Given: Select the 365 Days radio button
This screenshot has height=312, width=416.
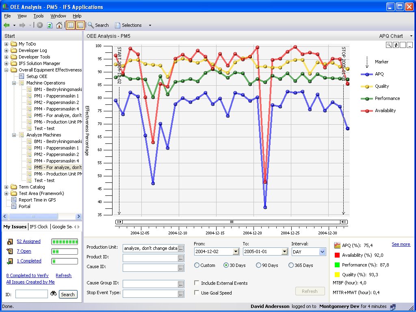Looking at the screenshot, I should tap(291, 265).
